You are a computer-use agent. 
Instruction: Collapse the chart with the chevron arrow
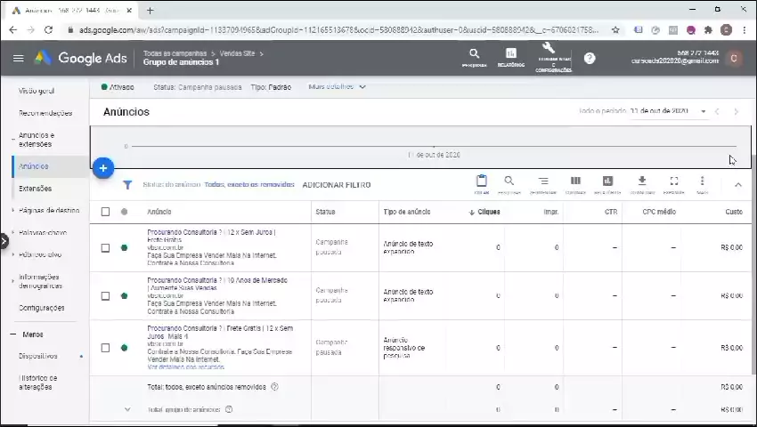point(737,184)
